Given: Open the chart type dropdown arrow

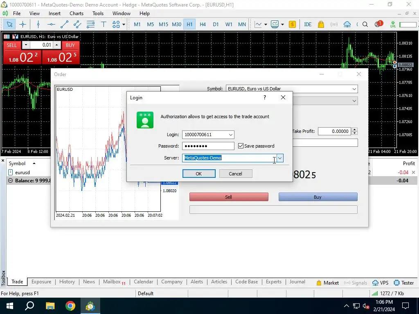Looking at the screenshot, I should [266, 25].
